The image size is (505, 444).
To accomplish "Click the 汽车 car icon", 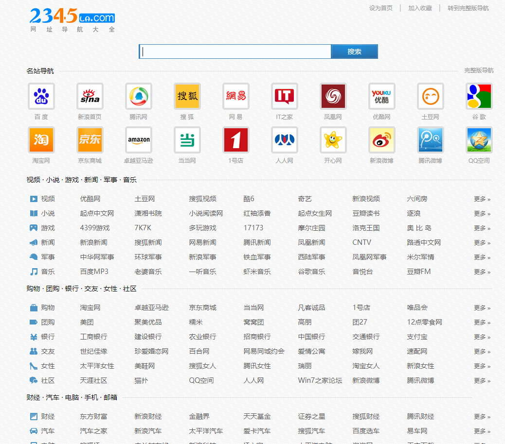I will [x=34, y=431].
